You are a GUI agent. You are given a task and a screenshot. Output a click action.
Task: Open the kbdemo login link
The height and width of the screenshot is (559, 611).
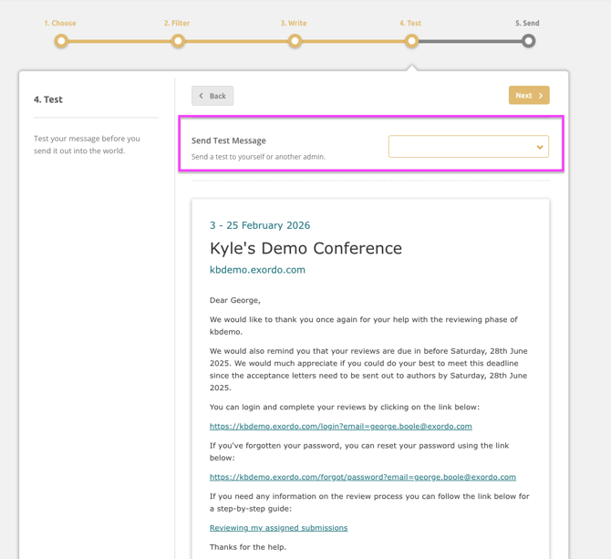pyautogui.click(x=340, y=426)
